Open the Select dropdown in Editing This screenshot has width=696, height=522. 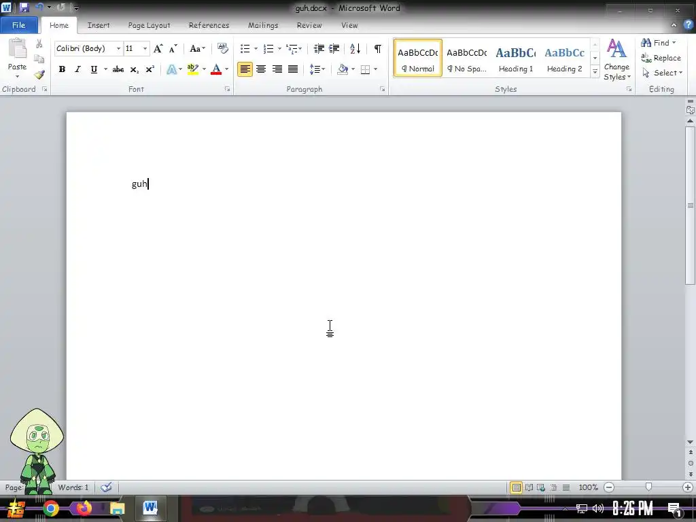click(x=662, y=73)
